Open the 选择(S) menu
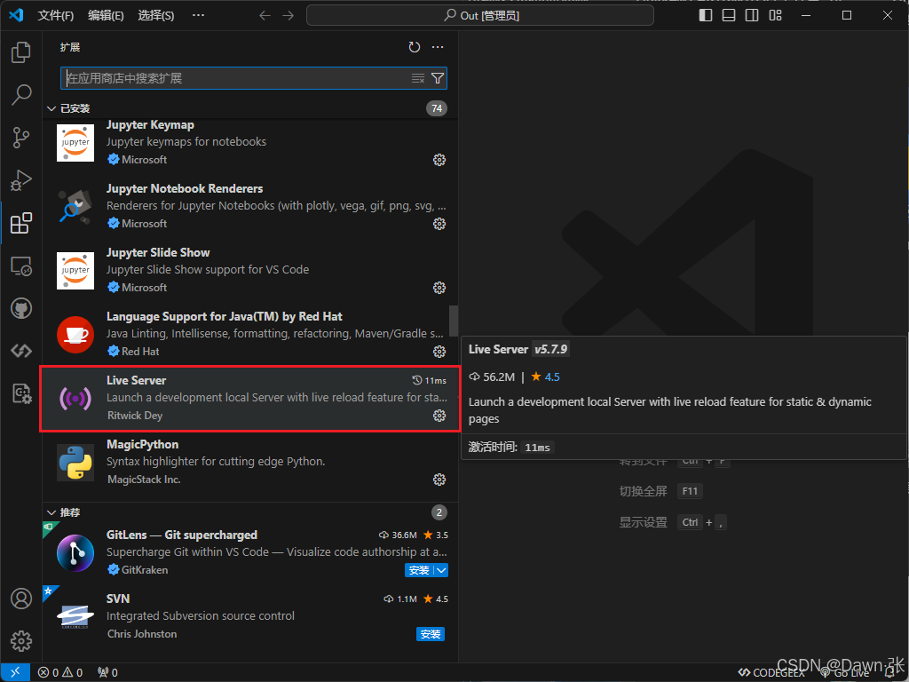Image resolution: width=909 pixels, height=682 pixels. [x=156, y=16]
